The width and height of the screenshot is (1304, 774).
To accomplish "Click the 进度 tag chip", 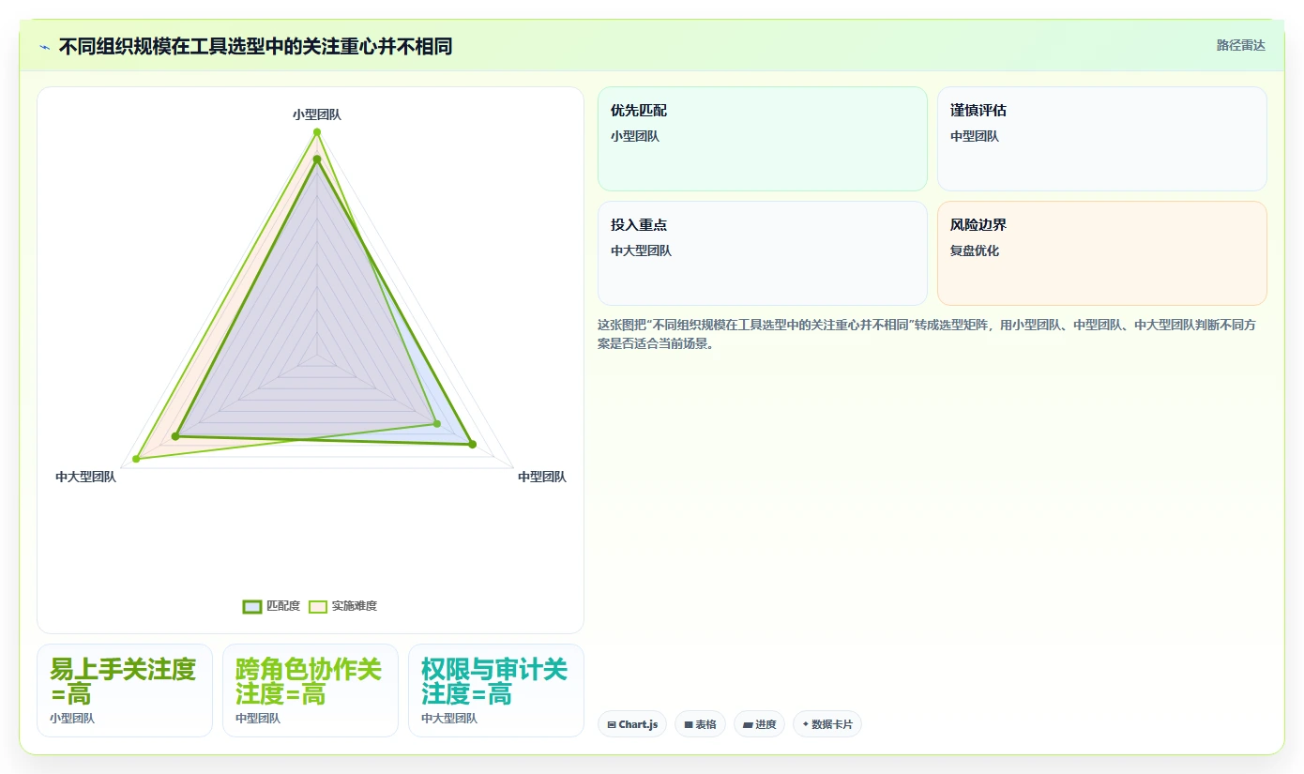I will point(759,724).
